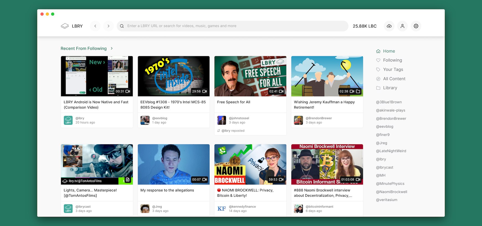Image resolution: width=482 pixels, height=226 pixels.
Task: Open My response to allegations thumbnail
Action: pos(174,164)
